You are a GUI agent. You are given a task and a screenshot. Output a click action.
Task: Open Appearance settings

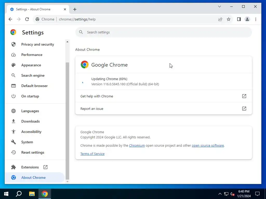pos(35,65)
